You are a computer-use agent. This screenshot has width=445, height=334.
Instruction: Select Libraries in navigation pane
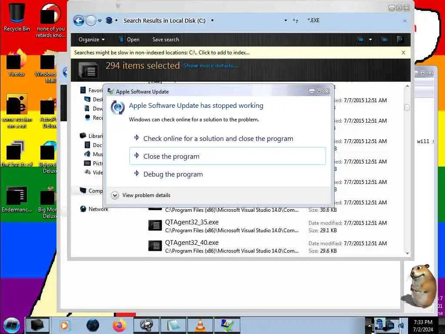click(91, 136)
